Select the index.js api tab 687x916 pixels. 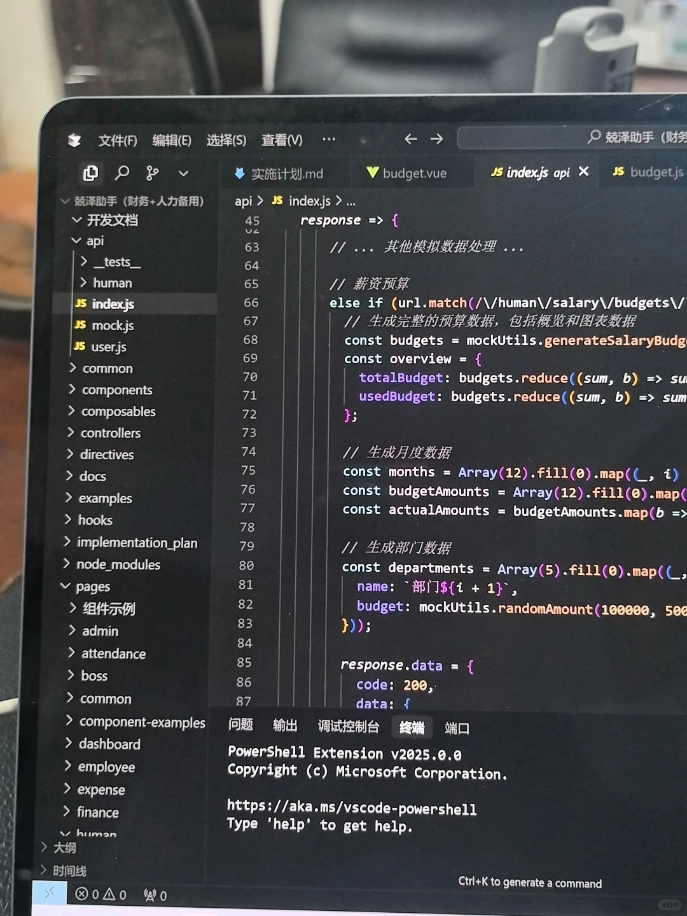tap(531, 172)
